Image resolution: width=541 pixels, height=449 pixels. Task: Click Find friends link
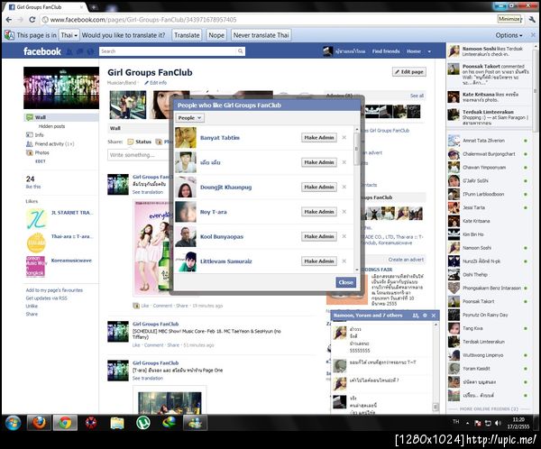(x=386, y=51)
